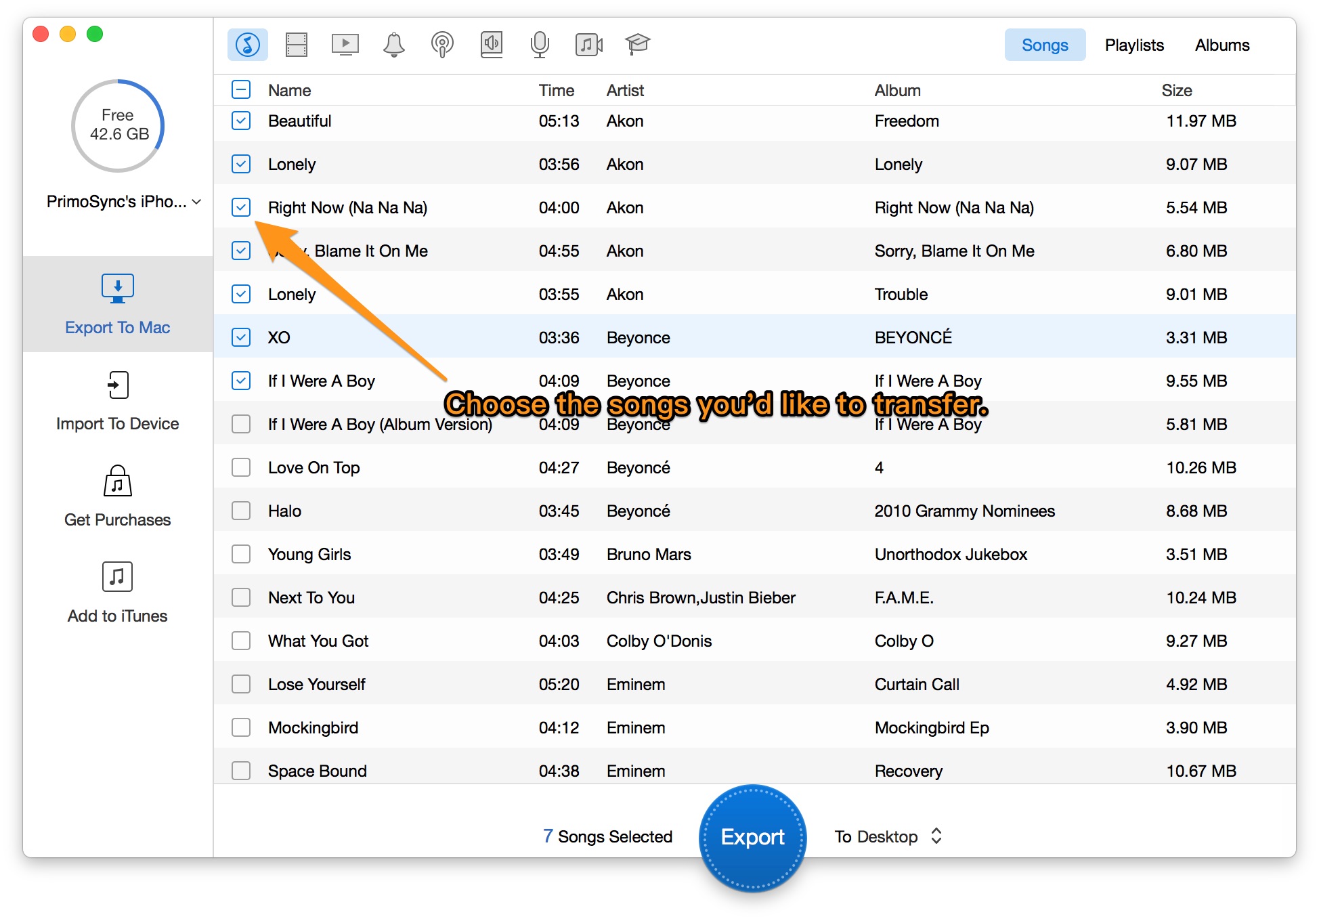
Task: Click the Chris Brown,Justin Bieber artist cell
Action: point(701,597)
